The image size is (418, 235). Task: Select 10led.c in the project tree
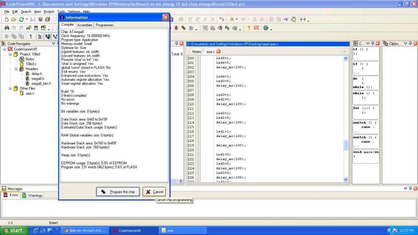coord(31,64)
